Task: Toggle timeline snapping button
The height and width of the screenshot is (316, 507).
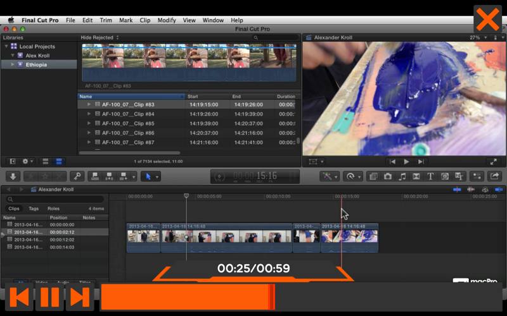Action: click(x=499, y=190)
